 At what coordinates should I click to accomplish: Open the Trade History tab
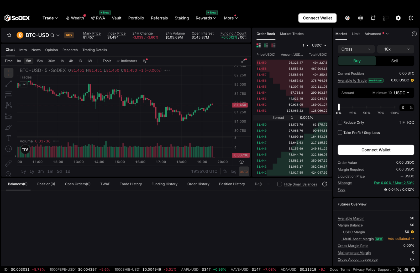[131, 184]
